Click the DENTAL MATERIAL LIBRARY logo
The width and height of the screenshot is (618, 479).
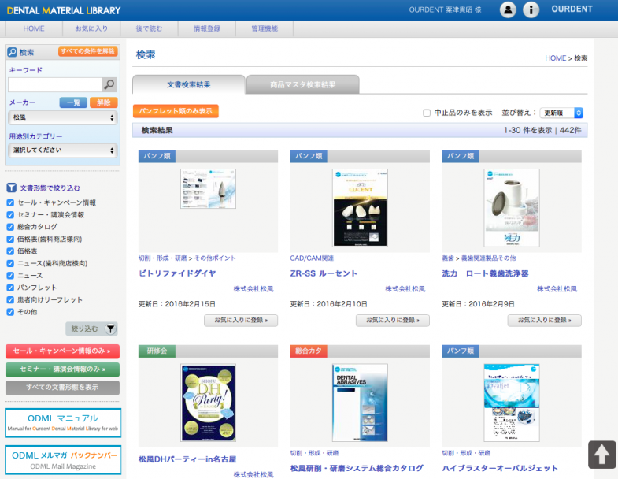point(64,11)
